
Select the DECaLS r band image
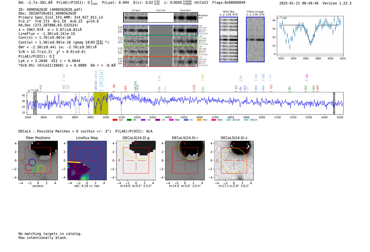185,161
